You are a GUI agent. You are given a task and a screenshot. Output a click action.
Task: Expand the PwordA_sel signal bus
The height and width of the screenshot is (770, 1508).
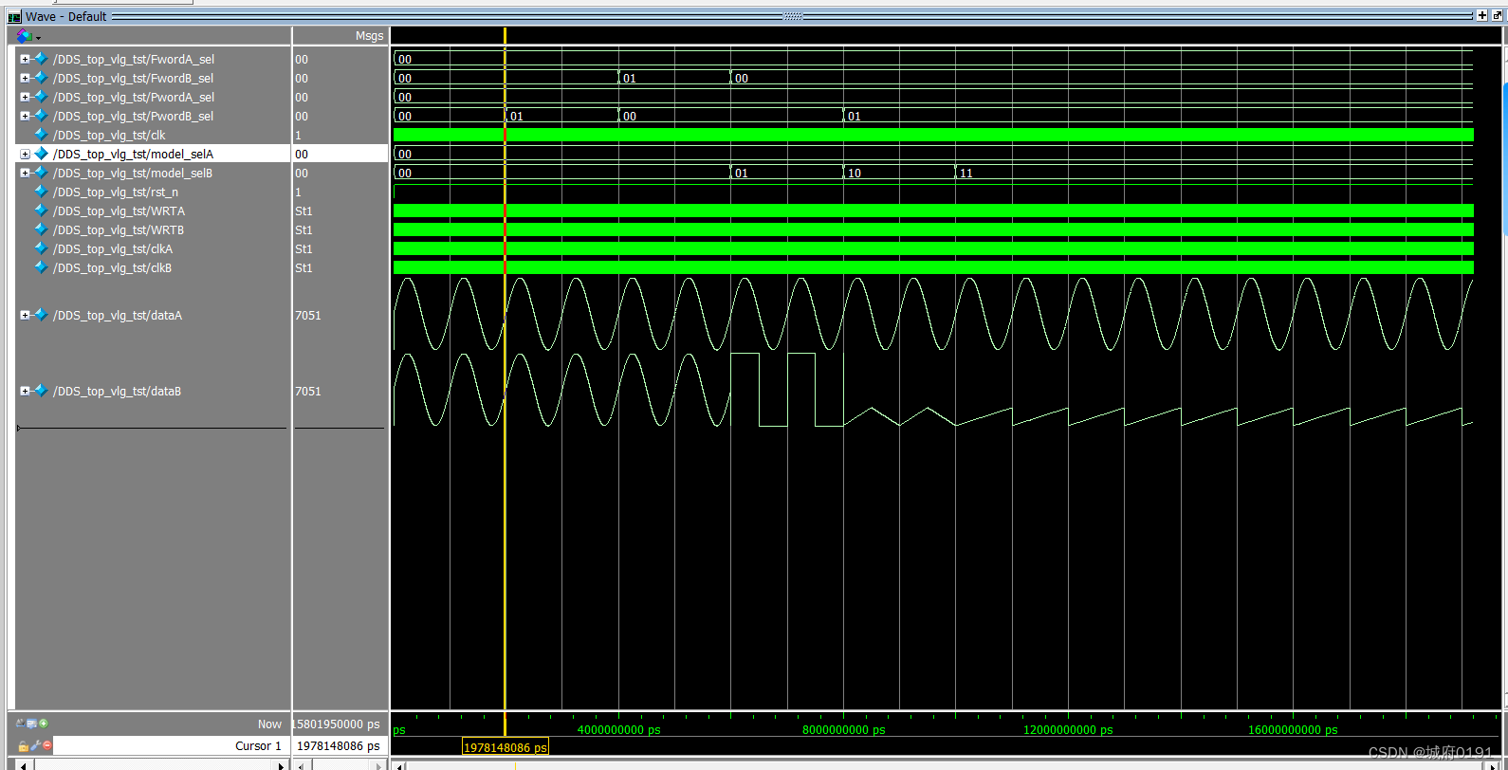coord(25,97)
